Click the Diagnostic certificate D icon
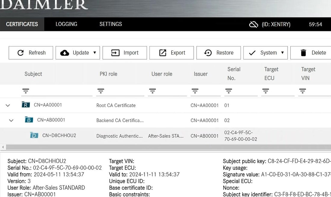The height and width of the screenshot is (197, 331). click(x=34, y=136)
